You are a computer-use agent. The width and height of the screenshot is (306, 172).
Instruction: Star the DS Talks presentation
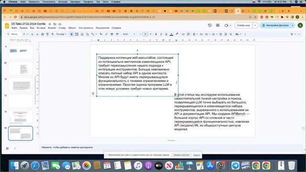(x=50, y=24)
